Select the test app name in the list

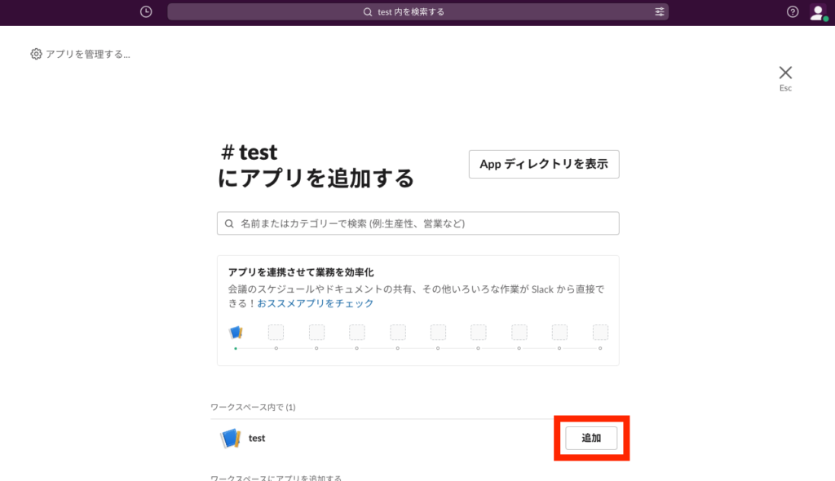pyautogui.click(x=257, y=439)
